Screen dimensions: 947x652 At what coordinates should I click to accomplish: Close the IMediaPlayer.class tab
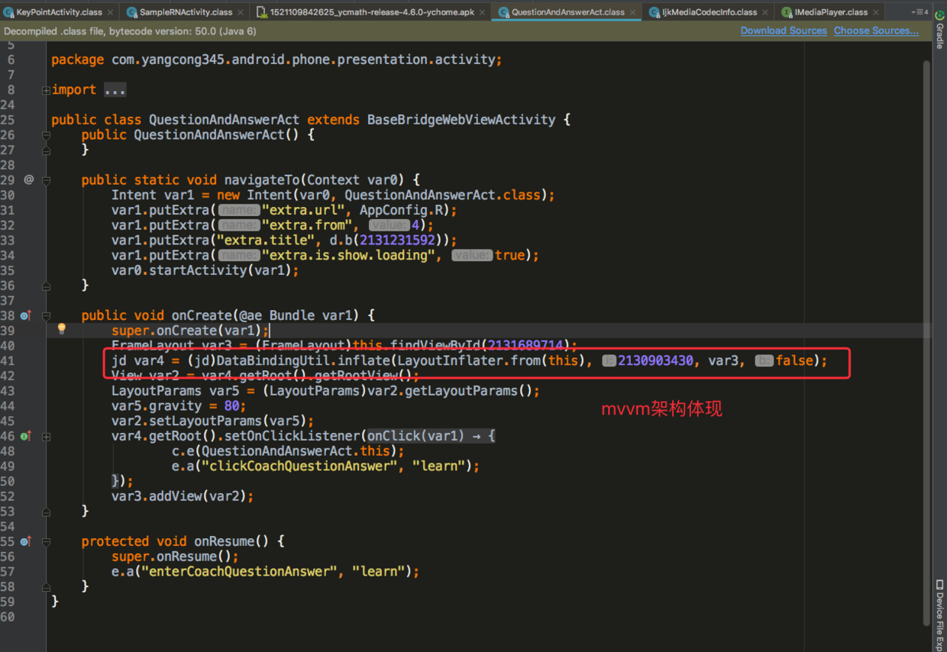click(x=877, y=12)
